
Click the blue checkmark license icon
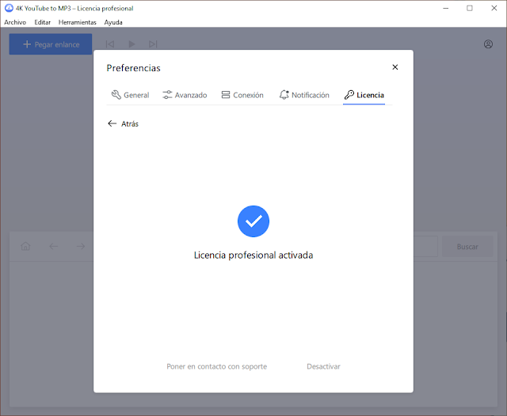(253, 221)
